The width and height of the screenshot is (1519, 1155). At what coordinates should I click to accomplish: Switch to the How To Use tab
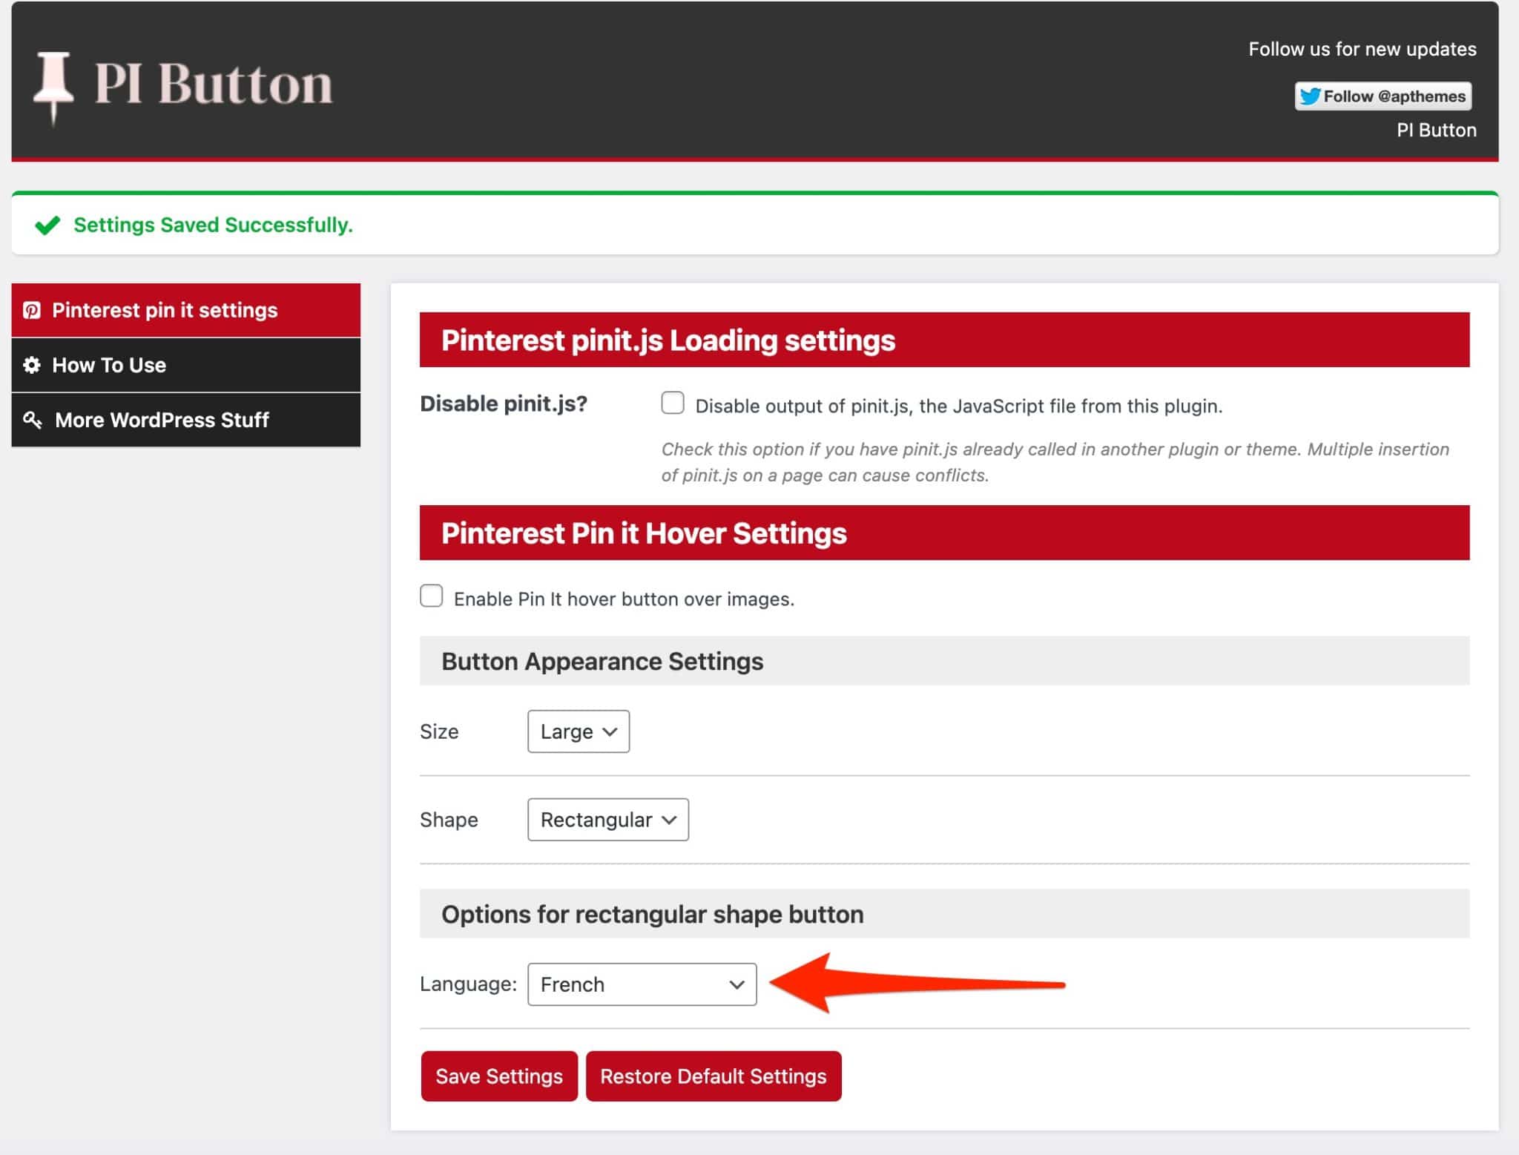click(186, 365)
